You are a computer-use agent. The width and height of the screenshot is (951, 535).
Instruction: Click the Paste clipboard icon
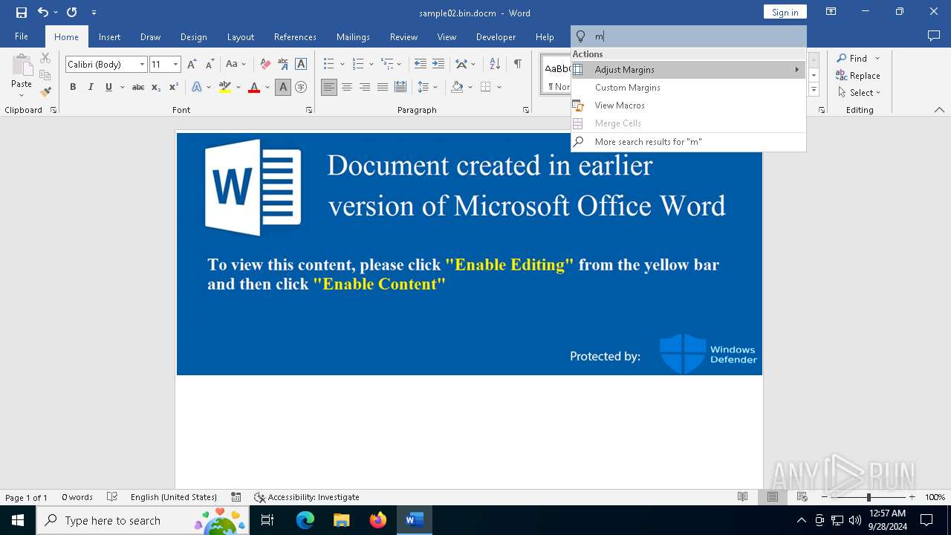click(22, 65)
